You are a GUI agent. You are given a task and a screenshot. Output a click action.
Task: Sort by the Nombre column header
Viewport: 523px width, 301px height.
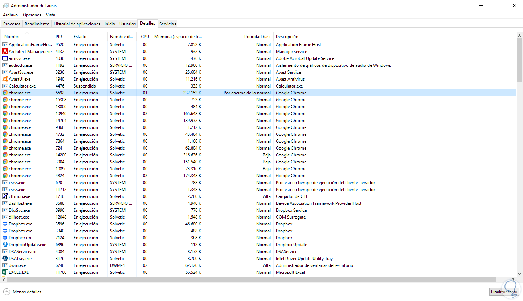pos(28,37)
